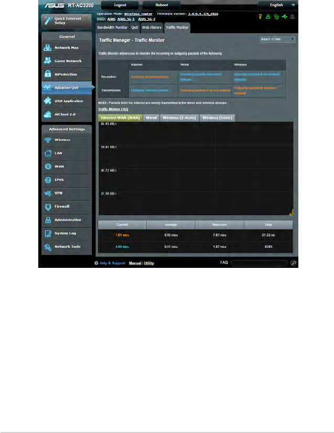The height and width of the screenshot is (433, 334).
Task: Open USB Application page
Action: pyautogui.click(x=66, y=101)
